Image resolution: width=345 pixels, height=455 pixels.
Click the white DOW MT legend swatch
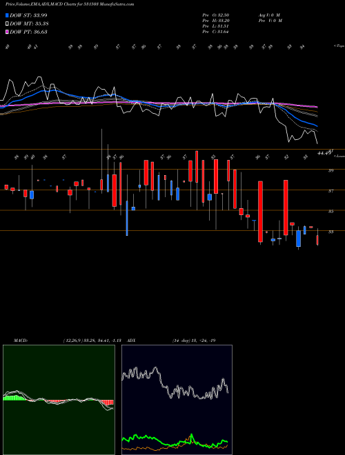[x=7, y=24]
